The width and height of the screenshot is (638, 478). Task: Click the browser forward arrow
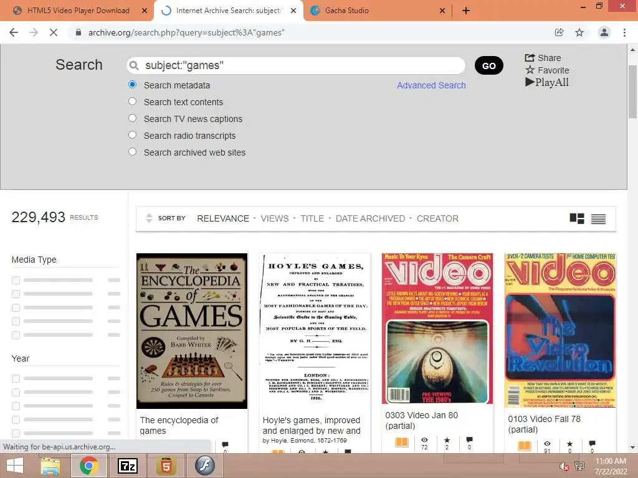(34, 32)
